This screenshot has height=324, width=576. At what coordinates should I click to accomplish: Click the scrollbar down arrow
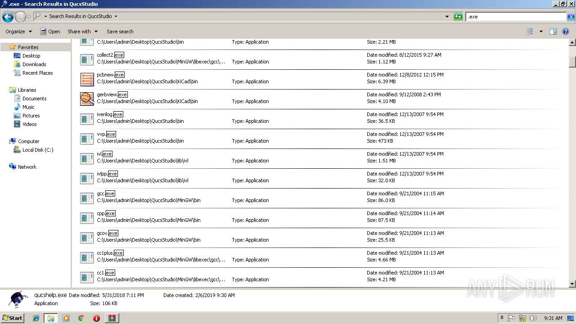tap(572, 284)
